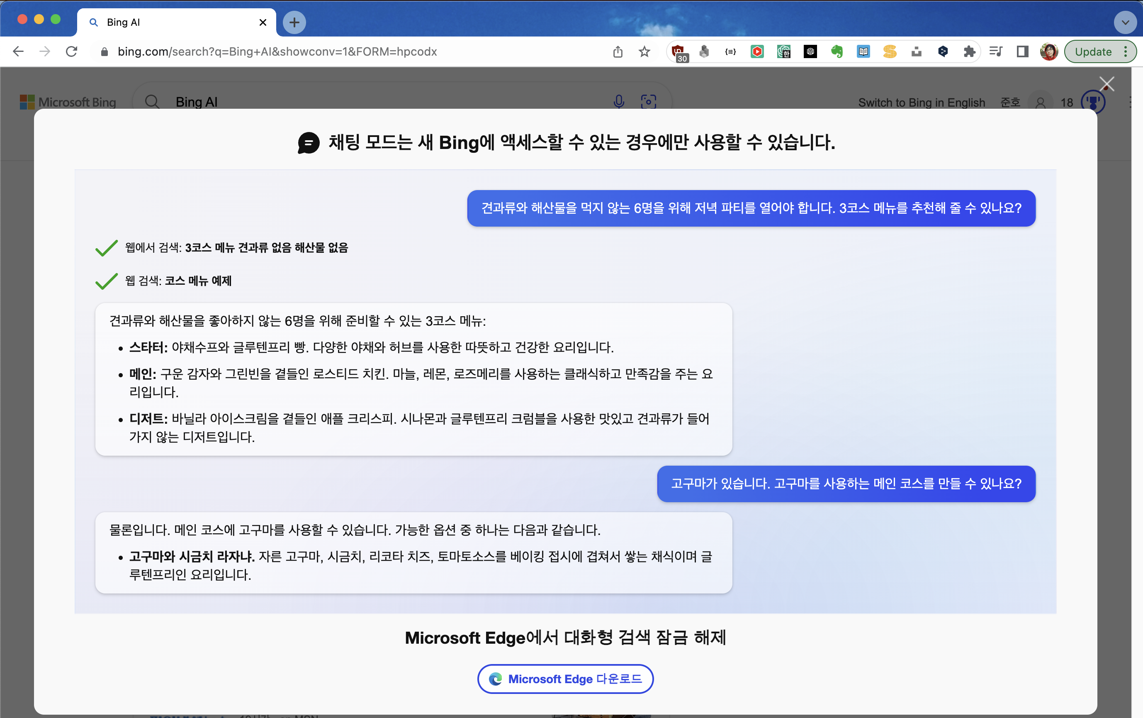Click the Microsoft Rewards trophy icon
The height and width of the screenshot is (718, 1143).
coord(1093,102)
